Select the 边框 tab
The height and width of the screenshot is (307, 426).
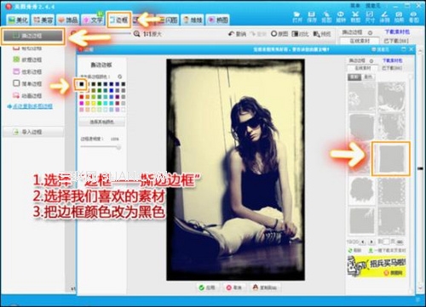point(119,20)
